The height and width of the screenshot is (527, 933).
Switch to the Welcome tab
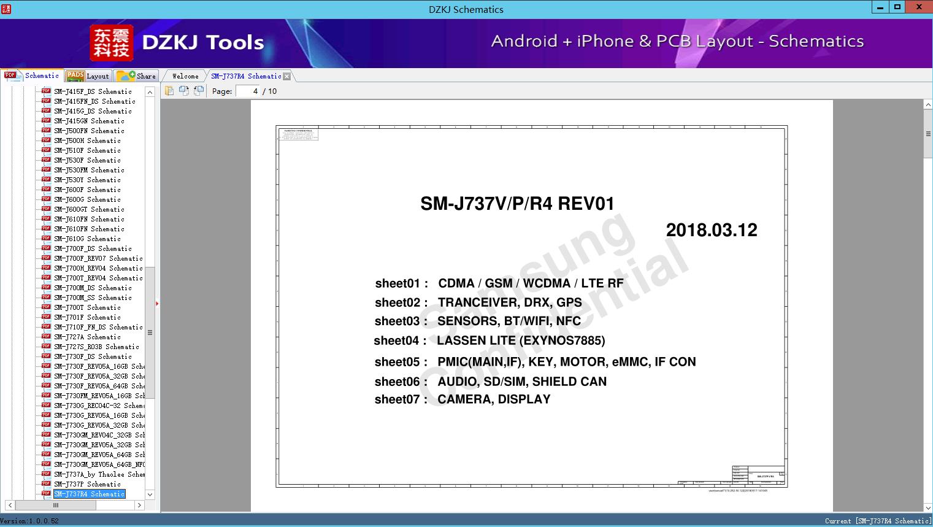click(x=185, y=76)
